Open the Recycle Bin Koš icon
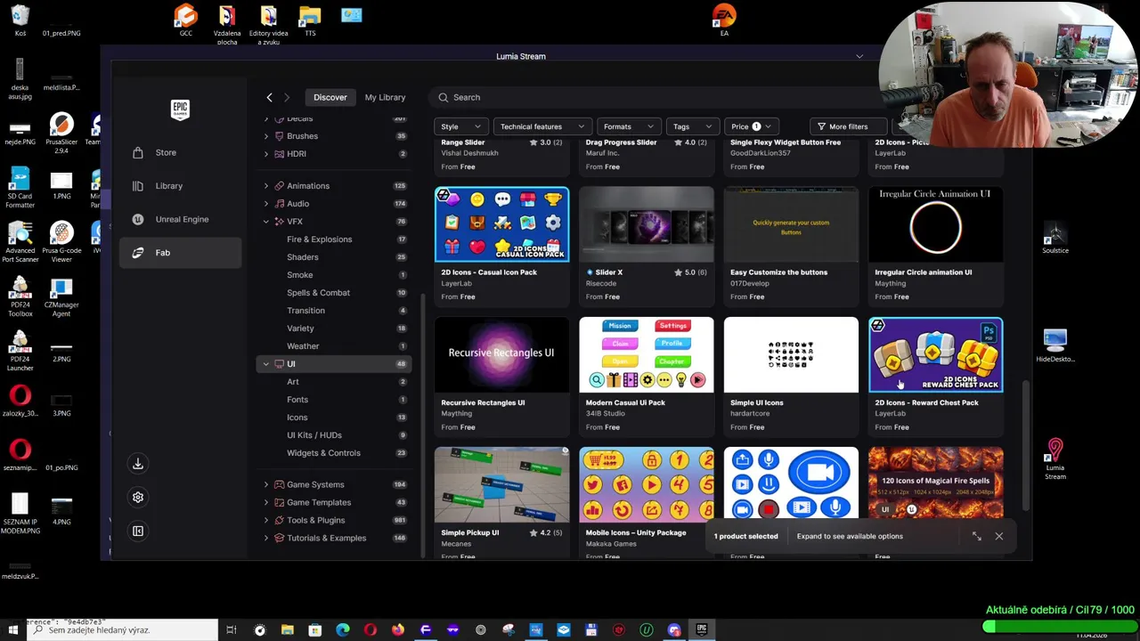The image size is (1140, 641). pos(20,20)
